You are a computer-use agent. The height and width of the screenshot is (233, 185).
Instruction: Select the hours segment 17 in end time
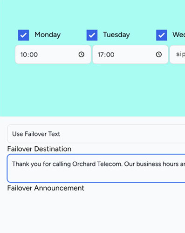point(101,55)
